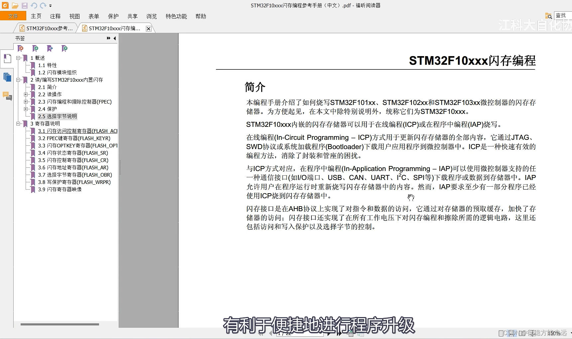The height and width of the screenshot is (339, 572).
Task: Go to bookmark 1.2 闪存模块组织
Action: pos(57,72)
